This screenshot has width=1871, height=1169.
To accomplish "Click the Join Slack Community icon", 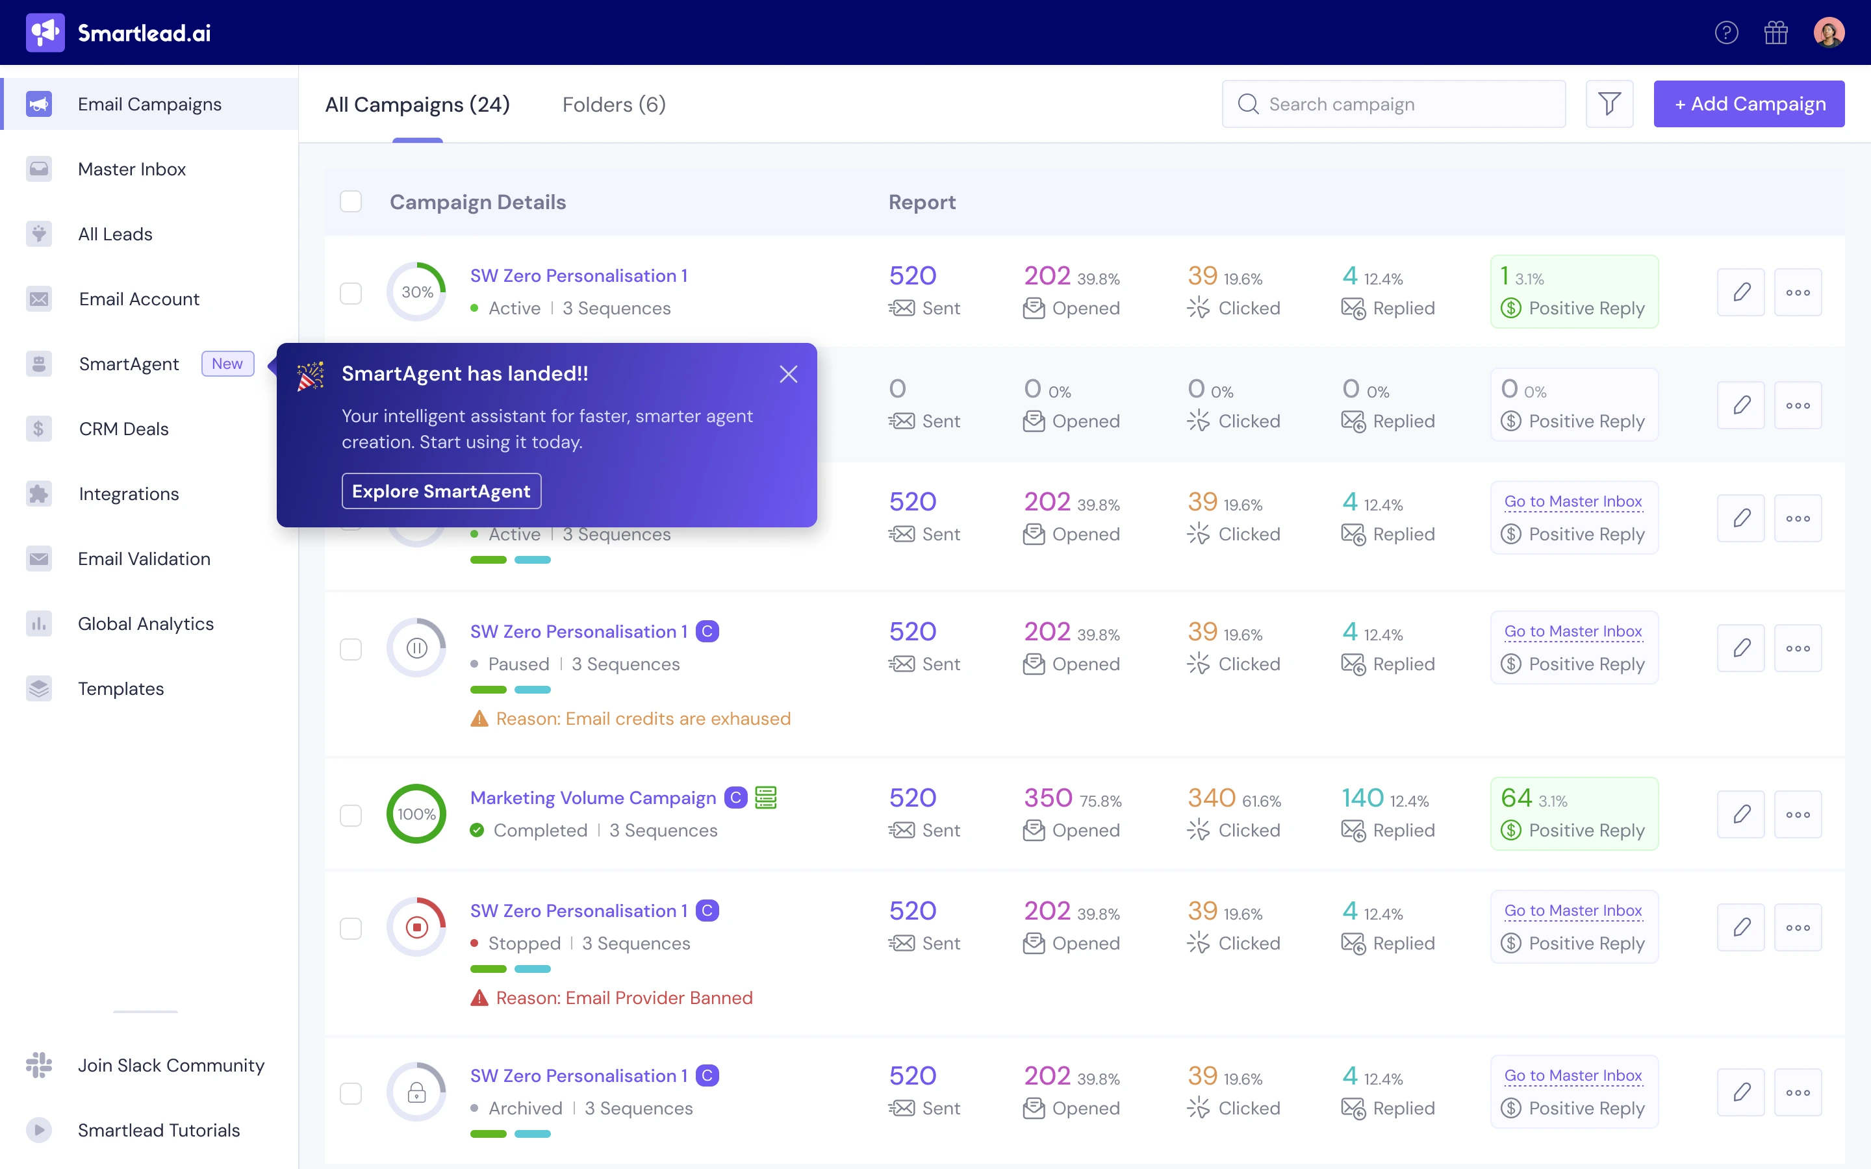I will coord(39,1065).
